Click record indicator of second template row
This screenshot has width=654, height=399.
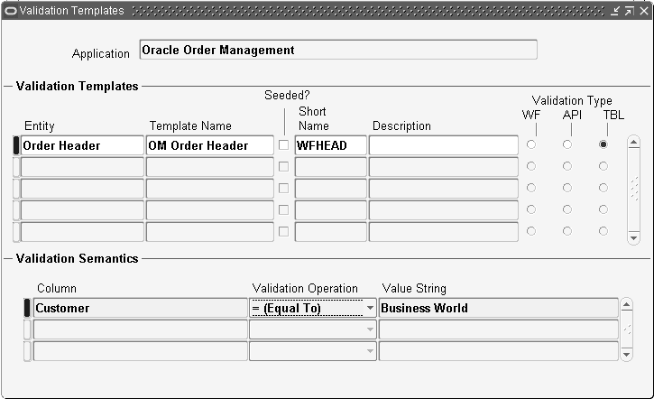point(16,167)
